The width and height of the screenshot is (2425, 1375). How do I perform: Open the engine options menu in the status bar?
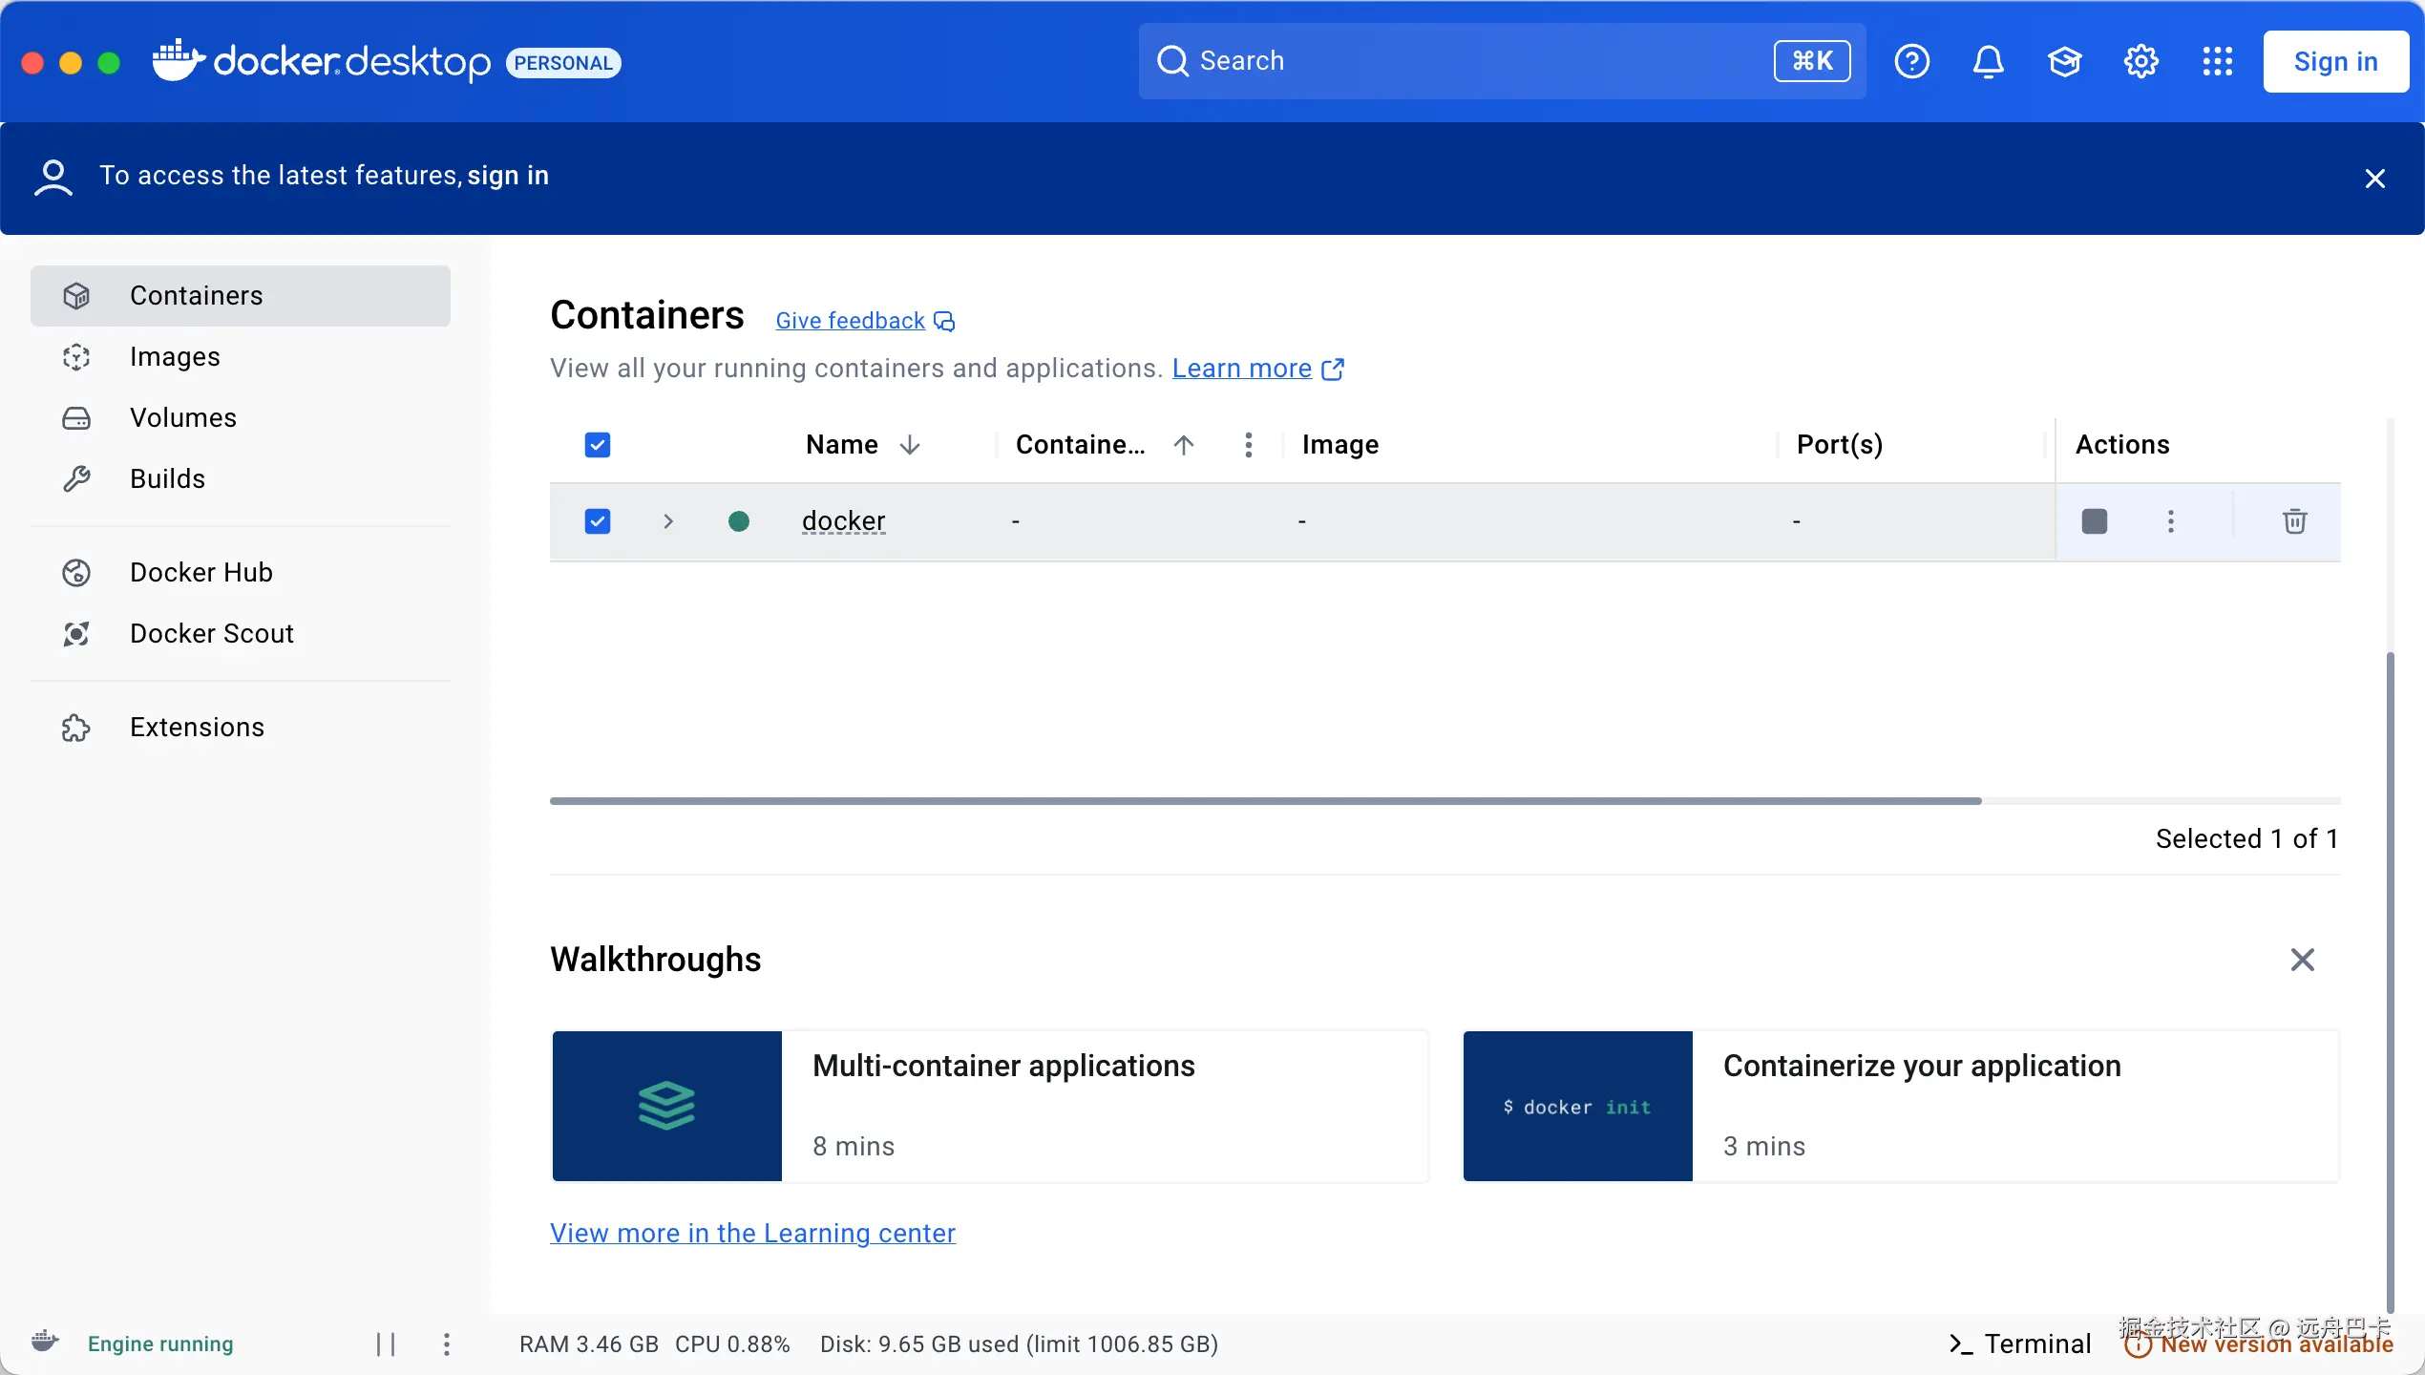[x=447, y=1344]
